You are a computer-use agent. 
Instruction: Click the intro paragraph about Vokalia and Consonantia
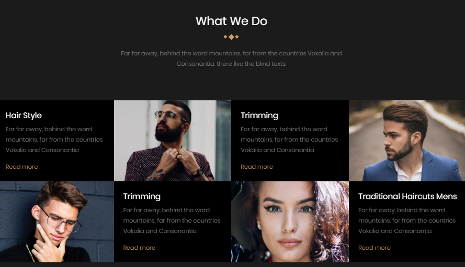click(x=231, y=59)
